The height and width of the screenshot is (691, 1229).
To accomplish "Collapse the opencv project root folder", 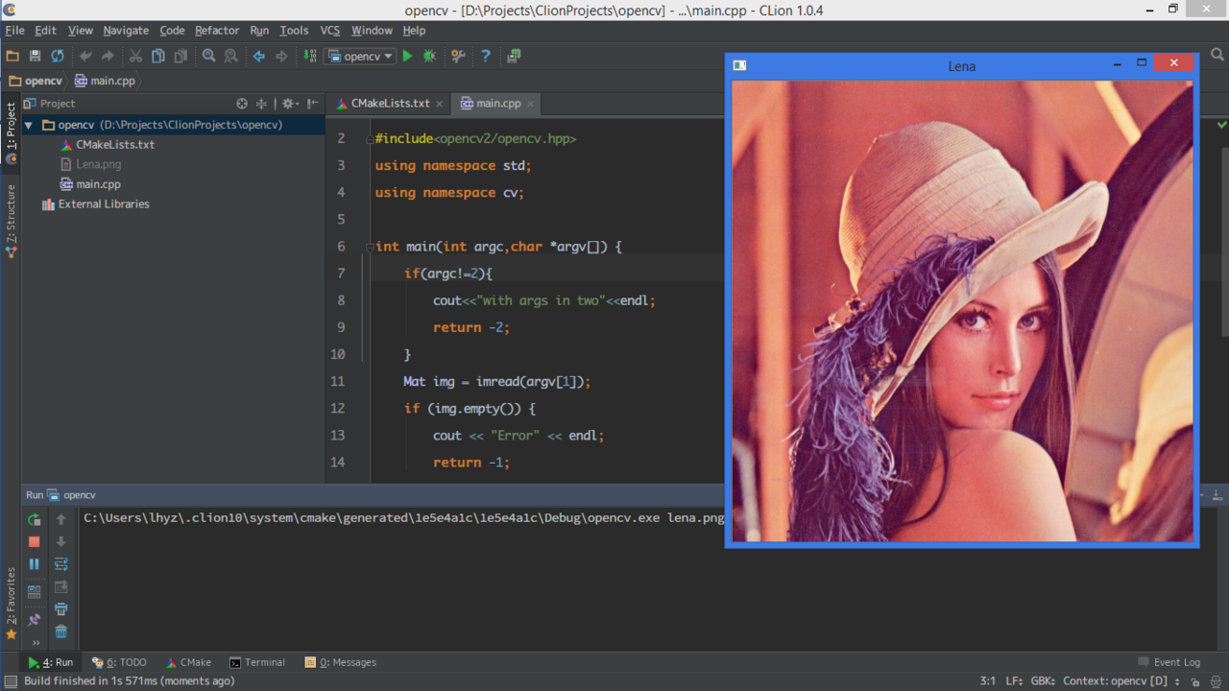I will [x=28, y=125].
